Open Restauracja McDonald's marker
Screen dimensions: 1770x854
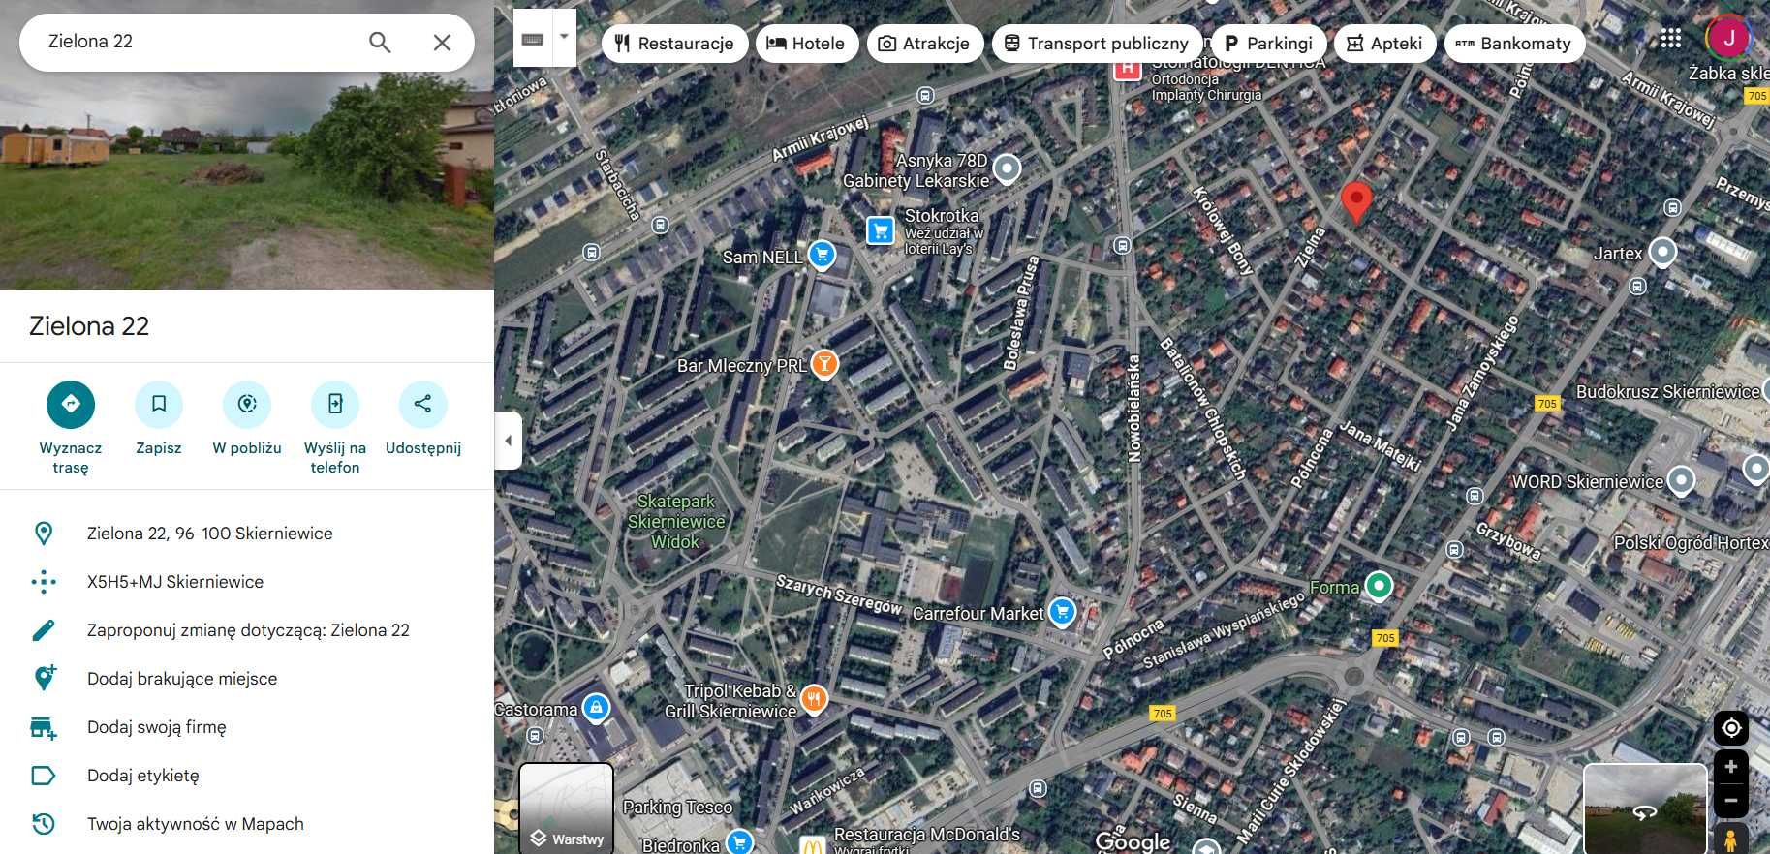click(x=812, y=845)
